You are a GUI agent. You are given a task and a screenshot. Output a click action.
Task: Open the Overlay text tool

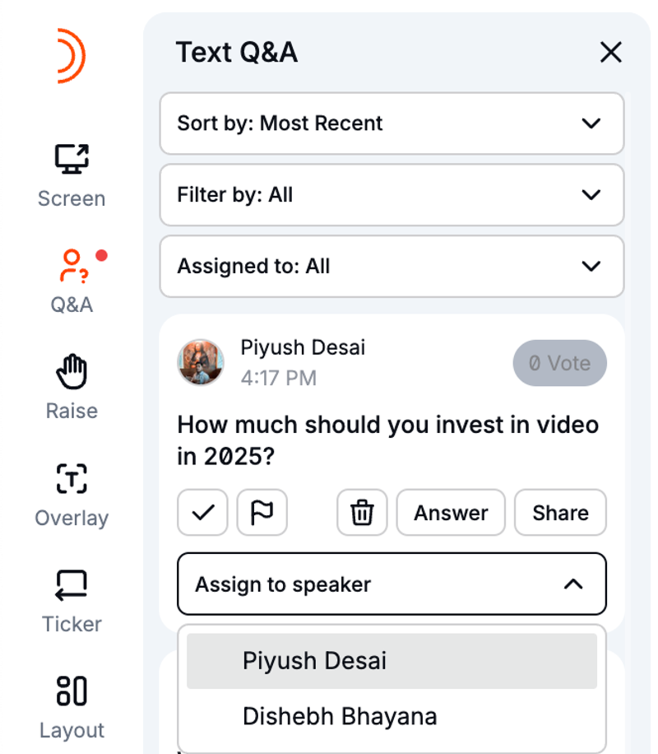(x=72, y=492)
